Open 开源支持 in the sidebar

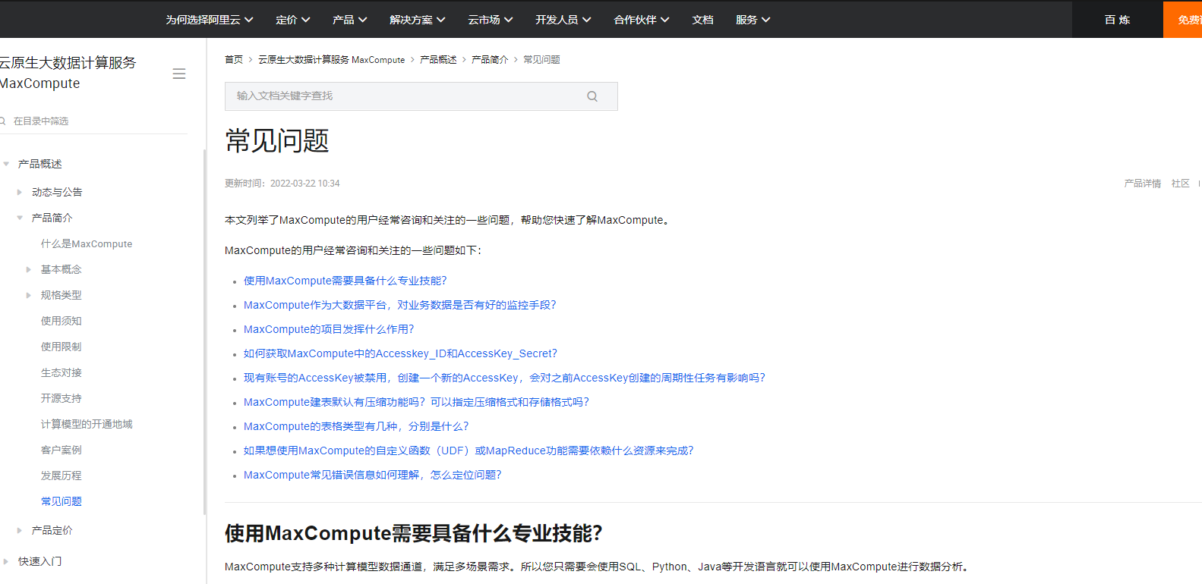point(62,398)
